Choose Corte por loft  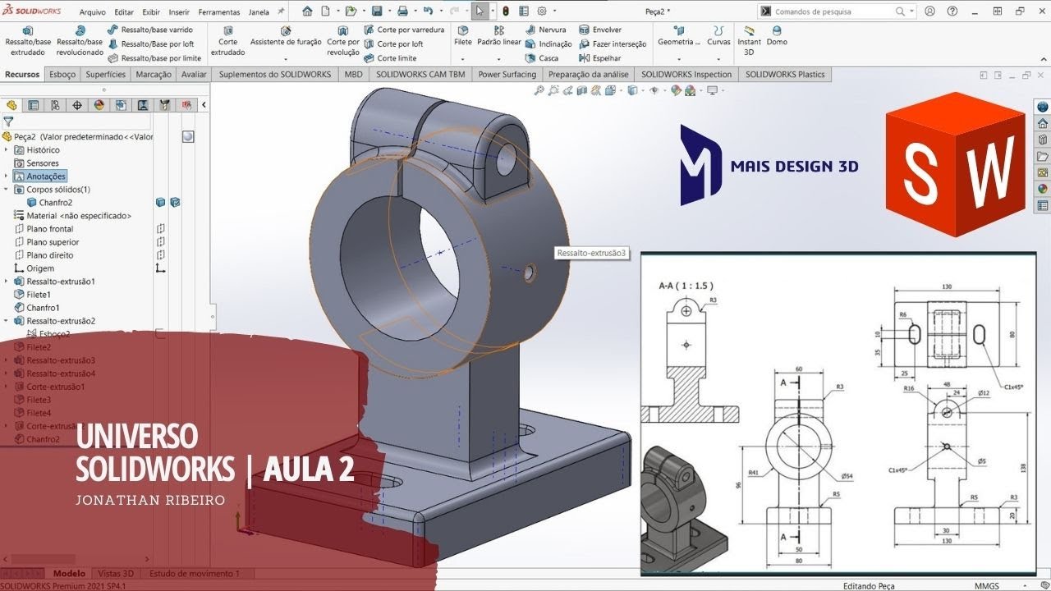pos(393,44)
